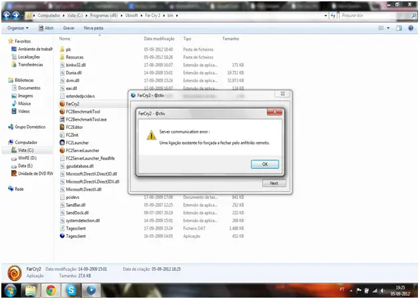Select Ubisoft in the address path

(132, 15)
